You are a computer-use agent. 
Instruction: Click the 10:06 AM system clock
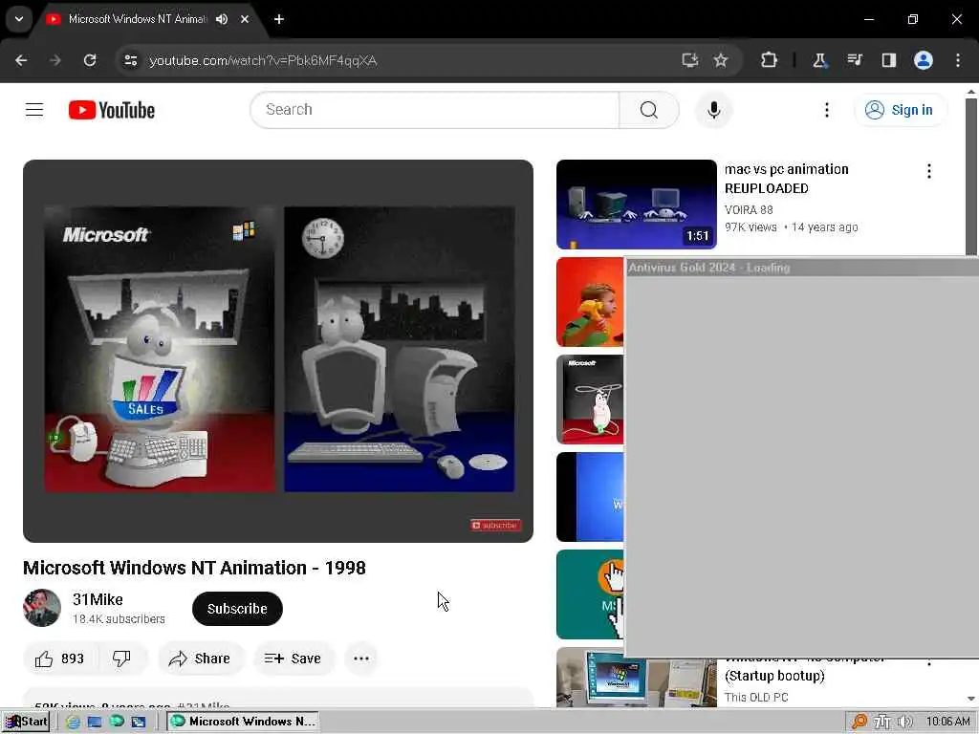(x=947, y=722)
